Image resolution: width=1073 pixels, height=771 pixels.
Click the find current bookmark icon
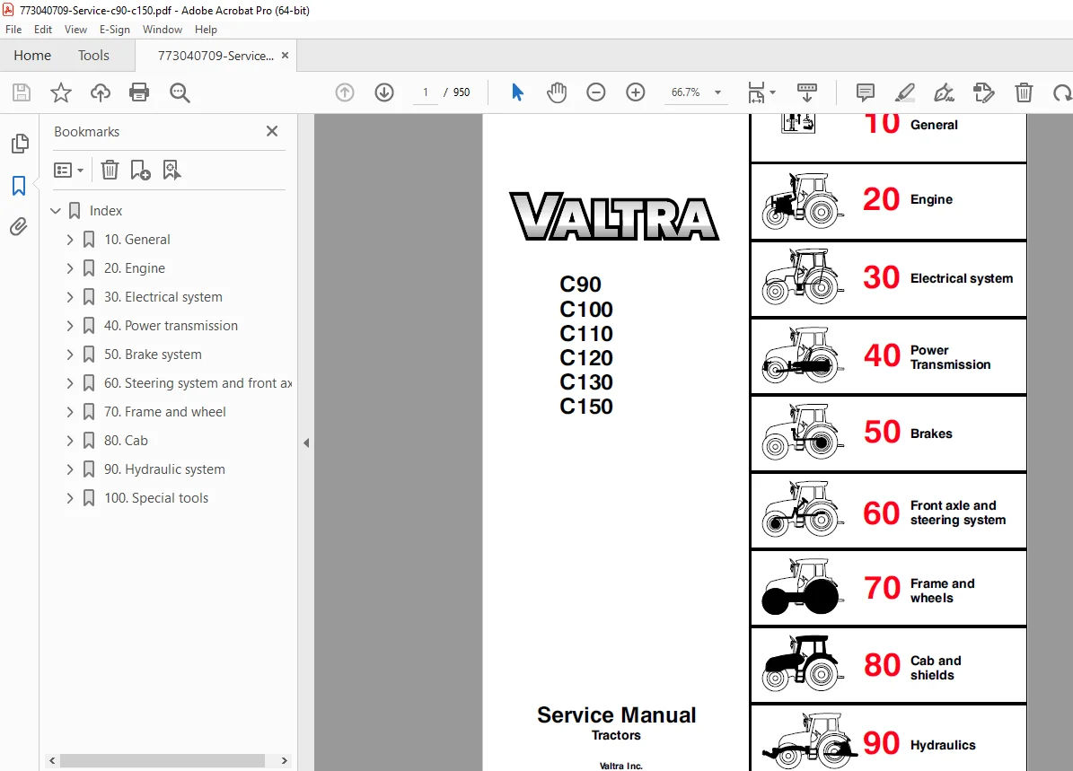coord(172,170)
